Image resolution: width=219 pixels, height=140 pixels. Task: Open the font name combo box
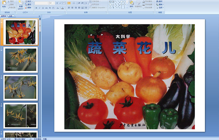pos(42,3)
